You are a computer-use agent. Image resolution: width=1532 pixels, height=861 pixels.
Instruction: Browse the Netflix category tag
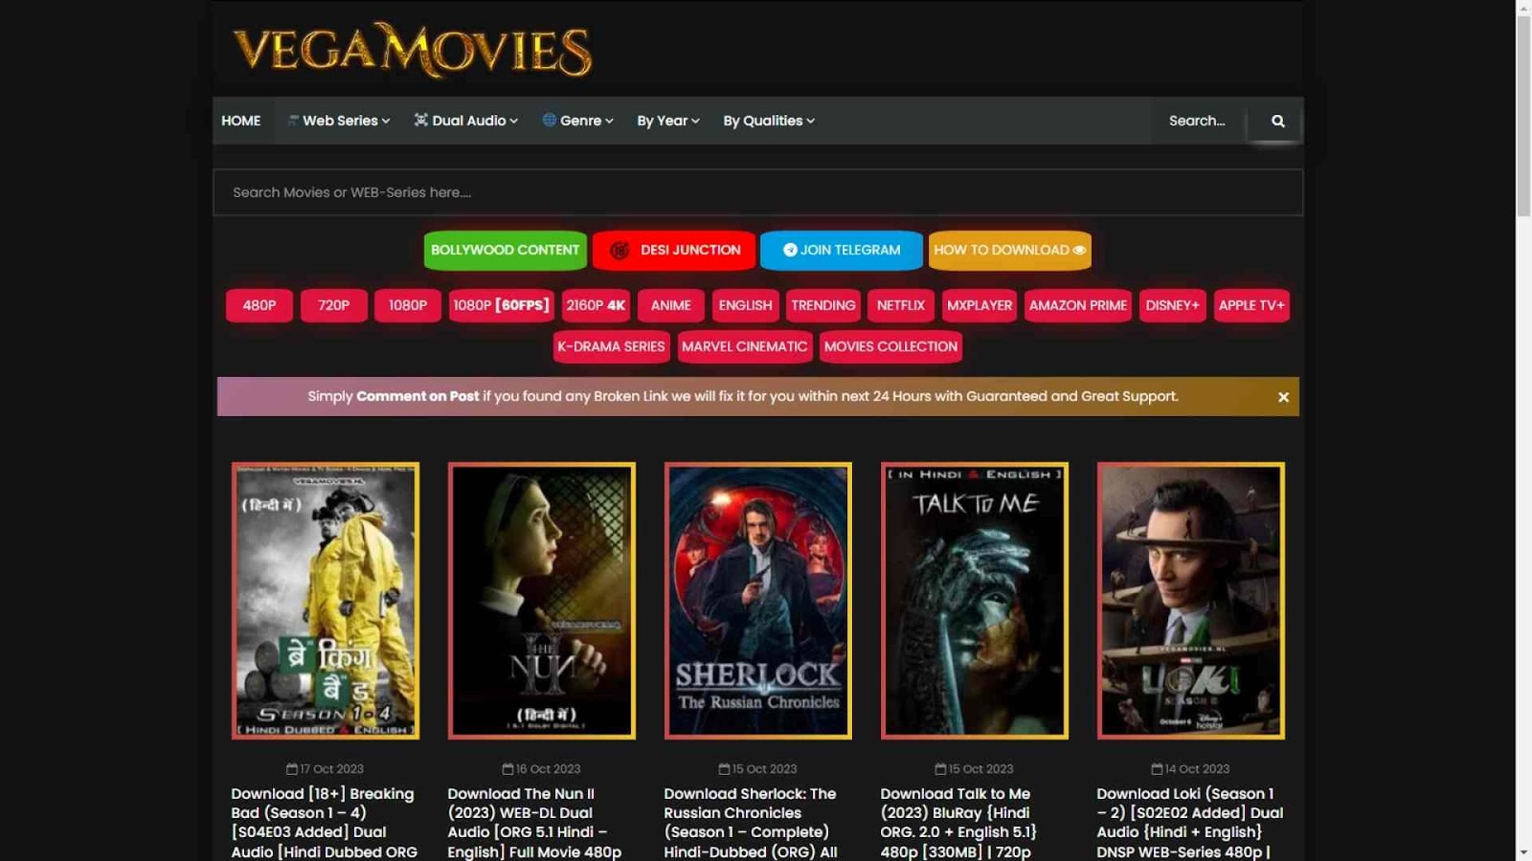pyautogui.click(x=901, y=305)
